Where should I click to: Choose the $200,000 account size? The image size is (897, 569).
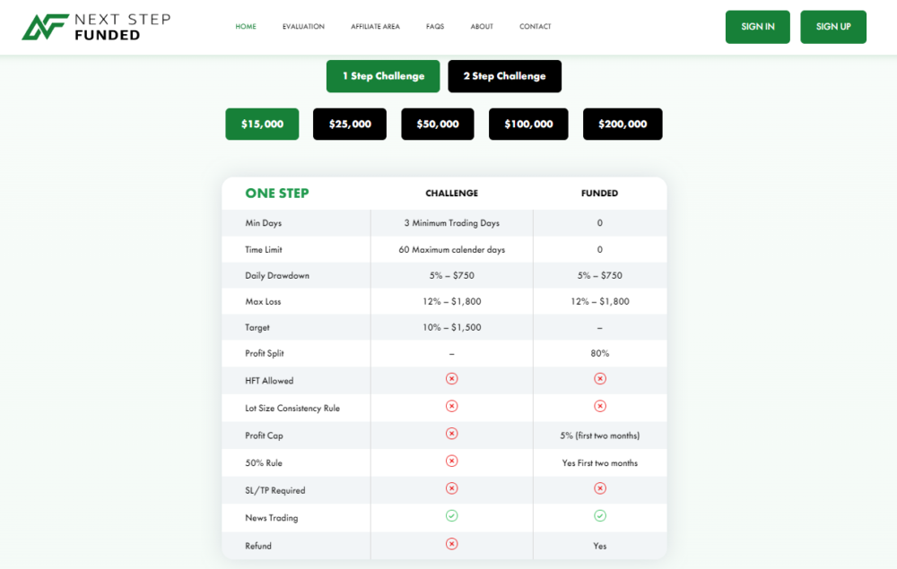tap(623, 124)
